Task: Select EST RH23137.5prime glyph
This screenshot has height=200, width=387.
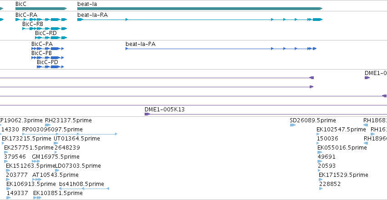Action: (48, 125)
